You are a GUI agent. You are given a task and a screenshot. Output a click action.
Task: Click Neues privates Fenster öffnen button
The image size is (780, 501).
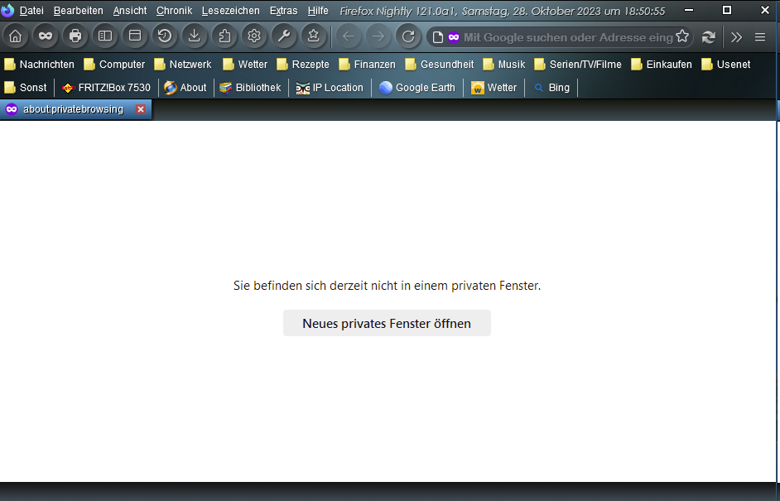[387, 323]
